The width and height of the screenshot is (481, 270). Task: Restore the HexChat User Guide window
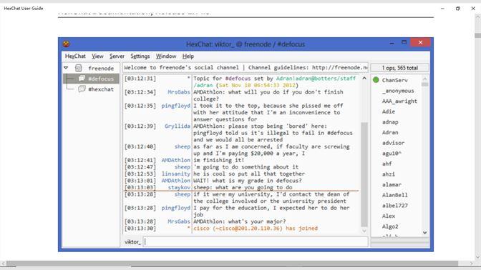pyautogui.click(x=457, y=9)
